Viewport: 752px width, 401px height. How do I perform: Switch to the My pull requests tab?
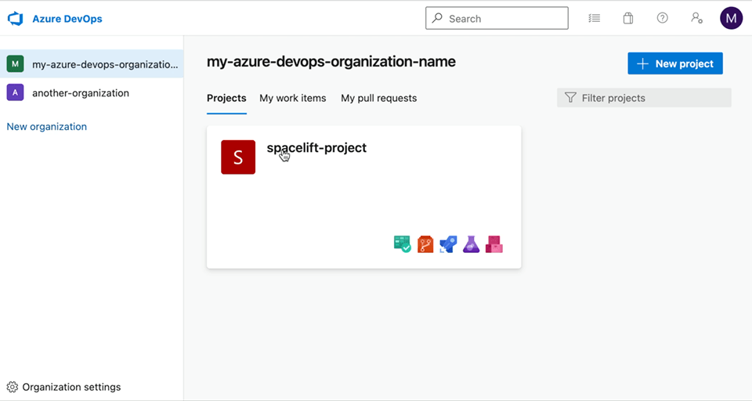(x=378, y=99)
